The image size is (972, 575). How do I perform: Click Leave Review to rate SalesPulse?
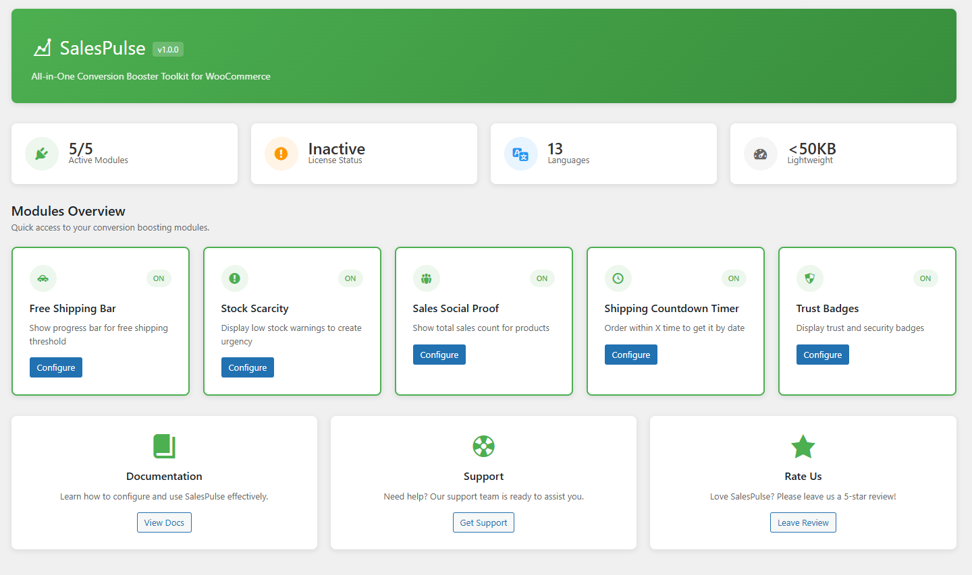[x=803, y=522]
